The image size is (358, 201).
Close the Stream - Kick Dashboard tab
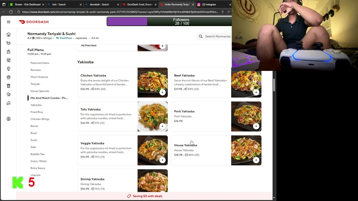[43, 4]
